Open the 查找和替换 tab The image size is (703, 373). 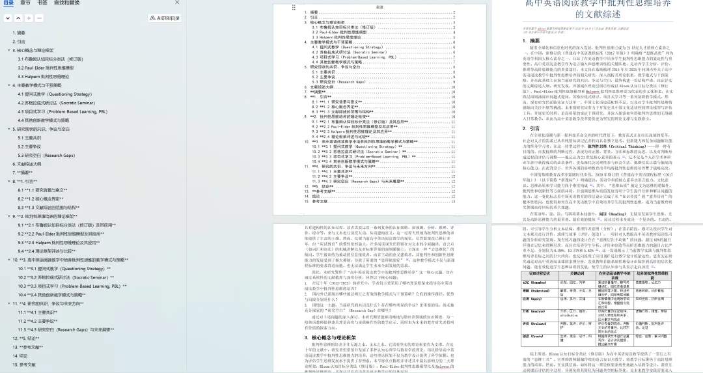click(67, 3)
